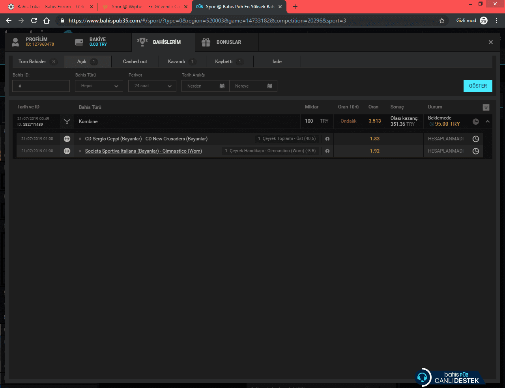This screenshot has height=388, width=505.
Task: Select the İade filter
Action: point(277,62)
